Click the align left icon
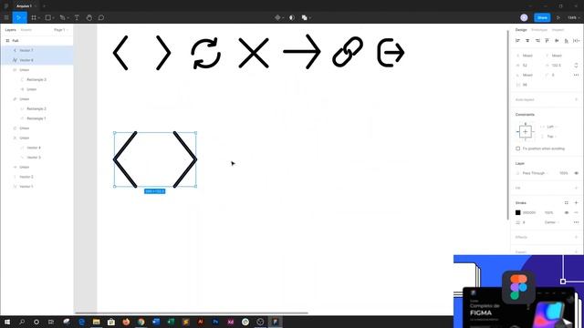This screenshot has width=584, height=328. pos(517,40)
